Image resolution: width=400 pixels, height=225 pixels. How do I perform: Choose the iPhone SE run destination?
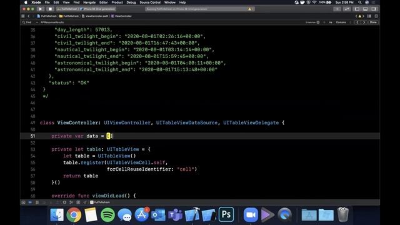(97, 9)
